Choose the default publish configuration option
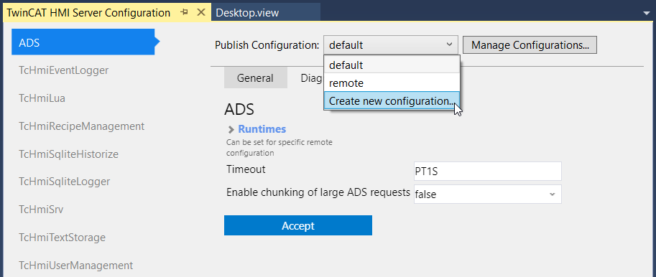656x277 pixels. coord(392,65)
